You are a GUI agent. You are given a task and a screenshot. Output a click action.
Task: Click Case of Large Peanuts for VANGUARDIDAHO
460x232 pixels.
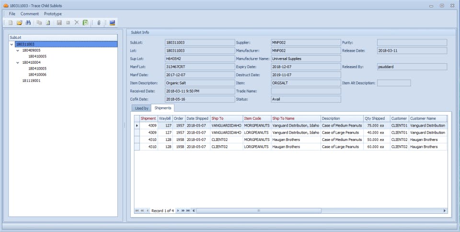tap(342, 133)
